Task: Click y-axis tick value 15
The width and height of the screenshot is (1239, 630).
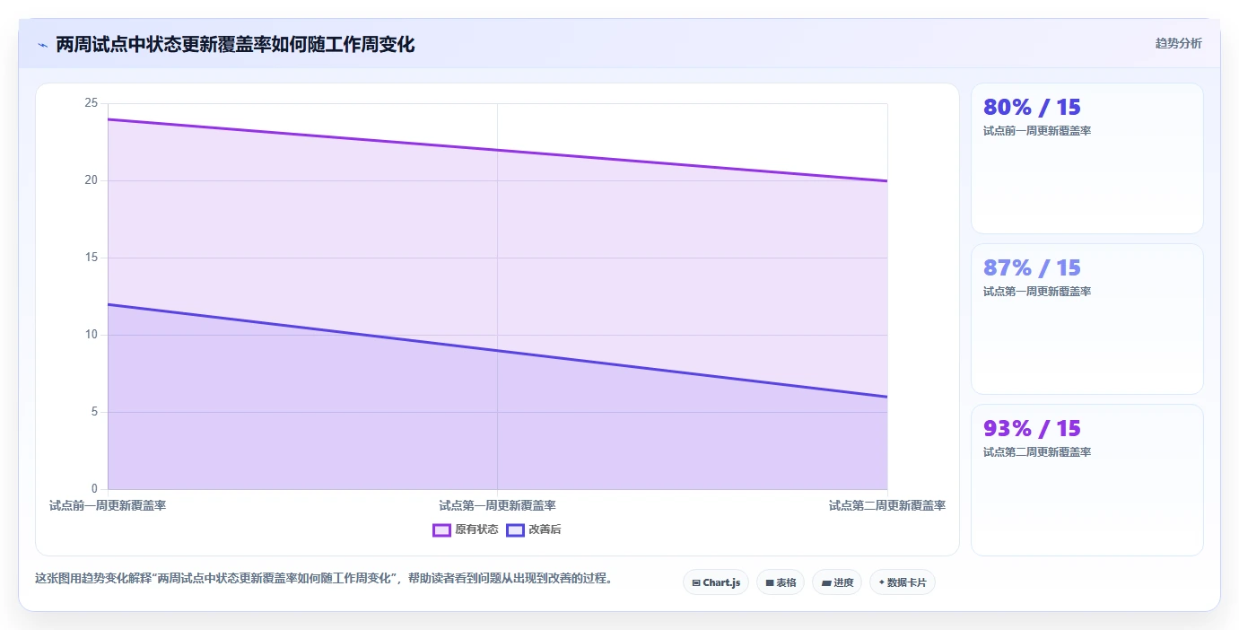Action: (91, 258)
